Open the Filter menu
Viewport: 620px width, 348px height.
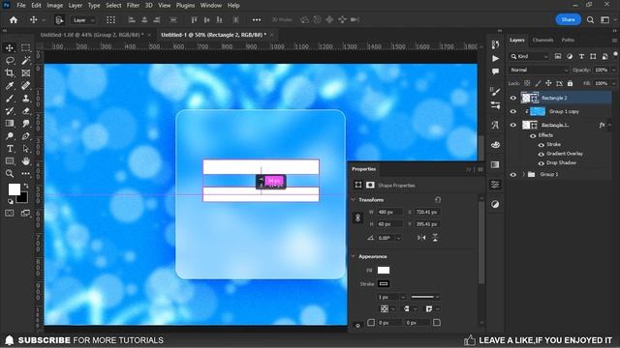point(133,6)
